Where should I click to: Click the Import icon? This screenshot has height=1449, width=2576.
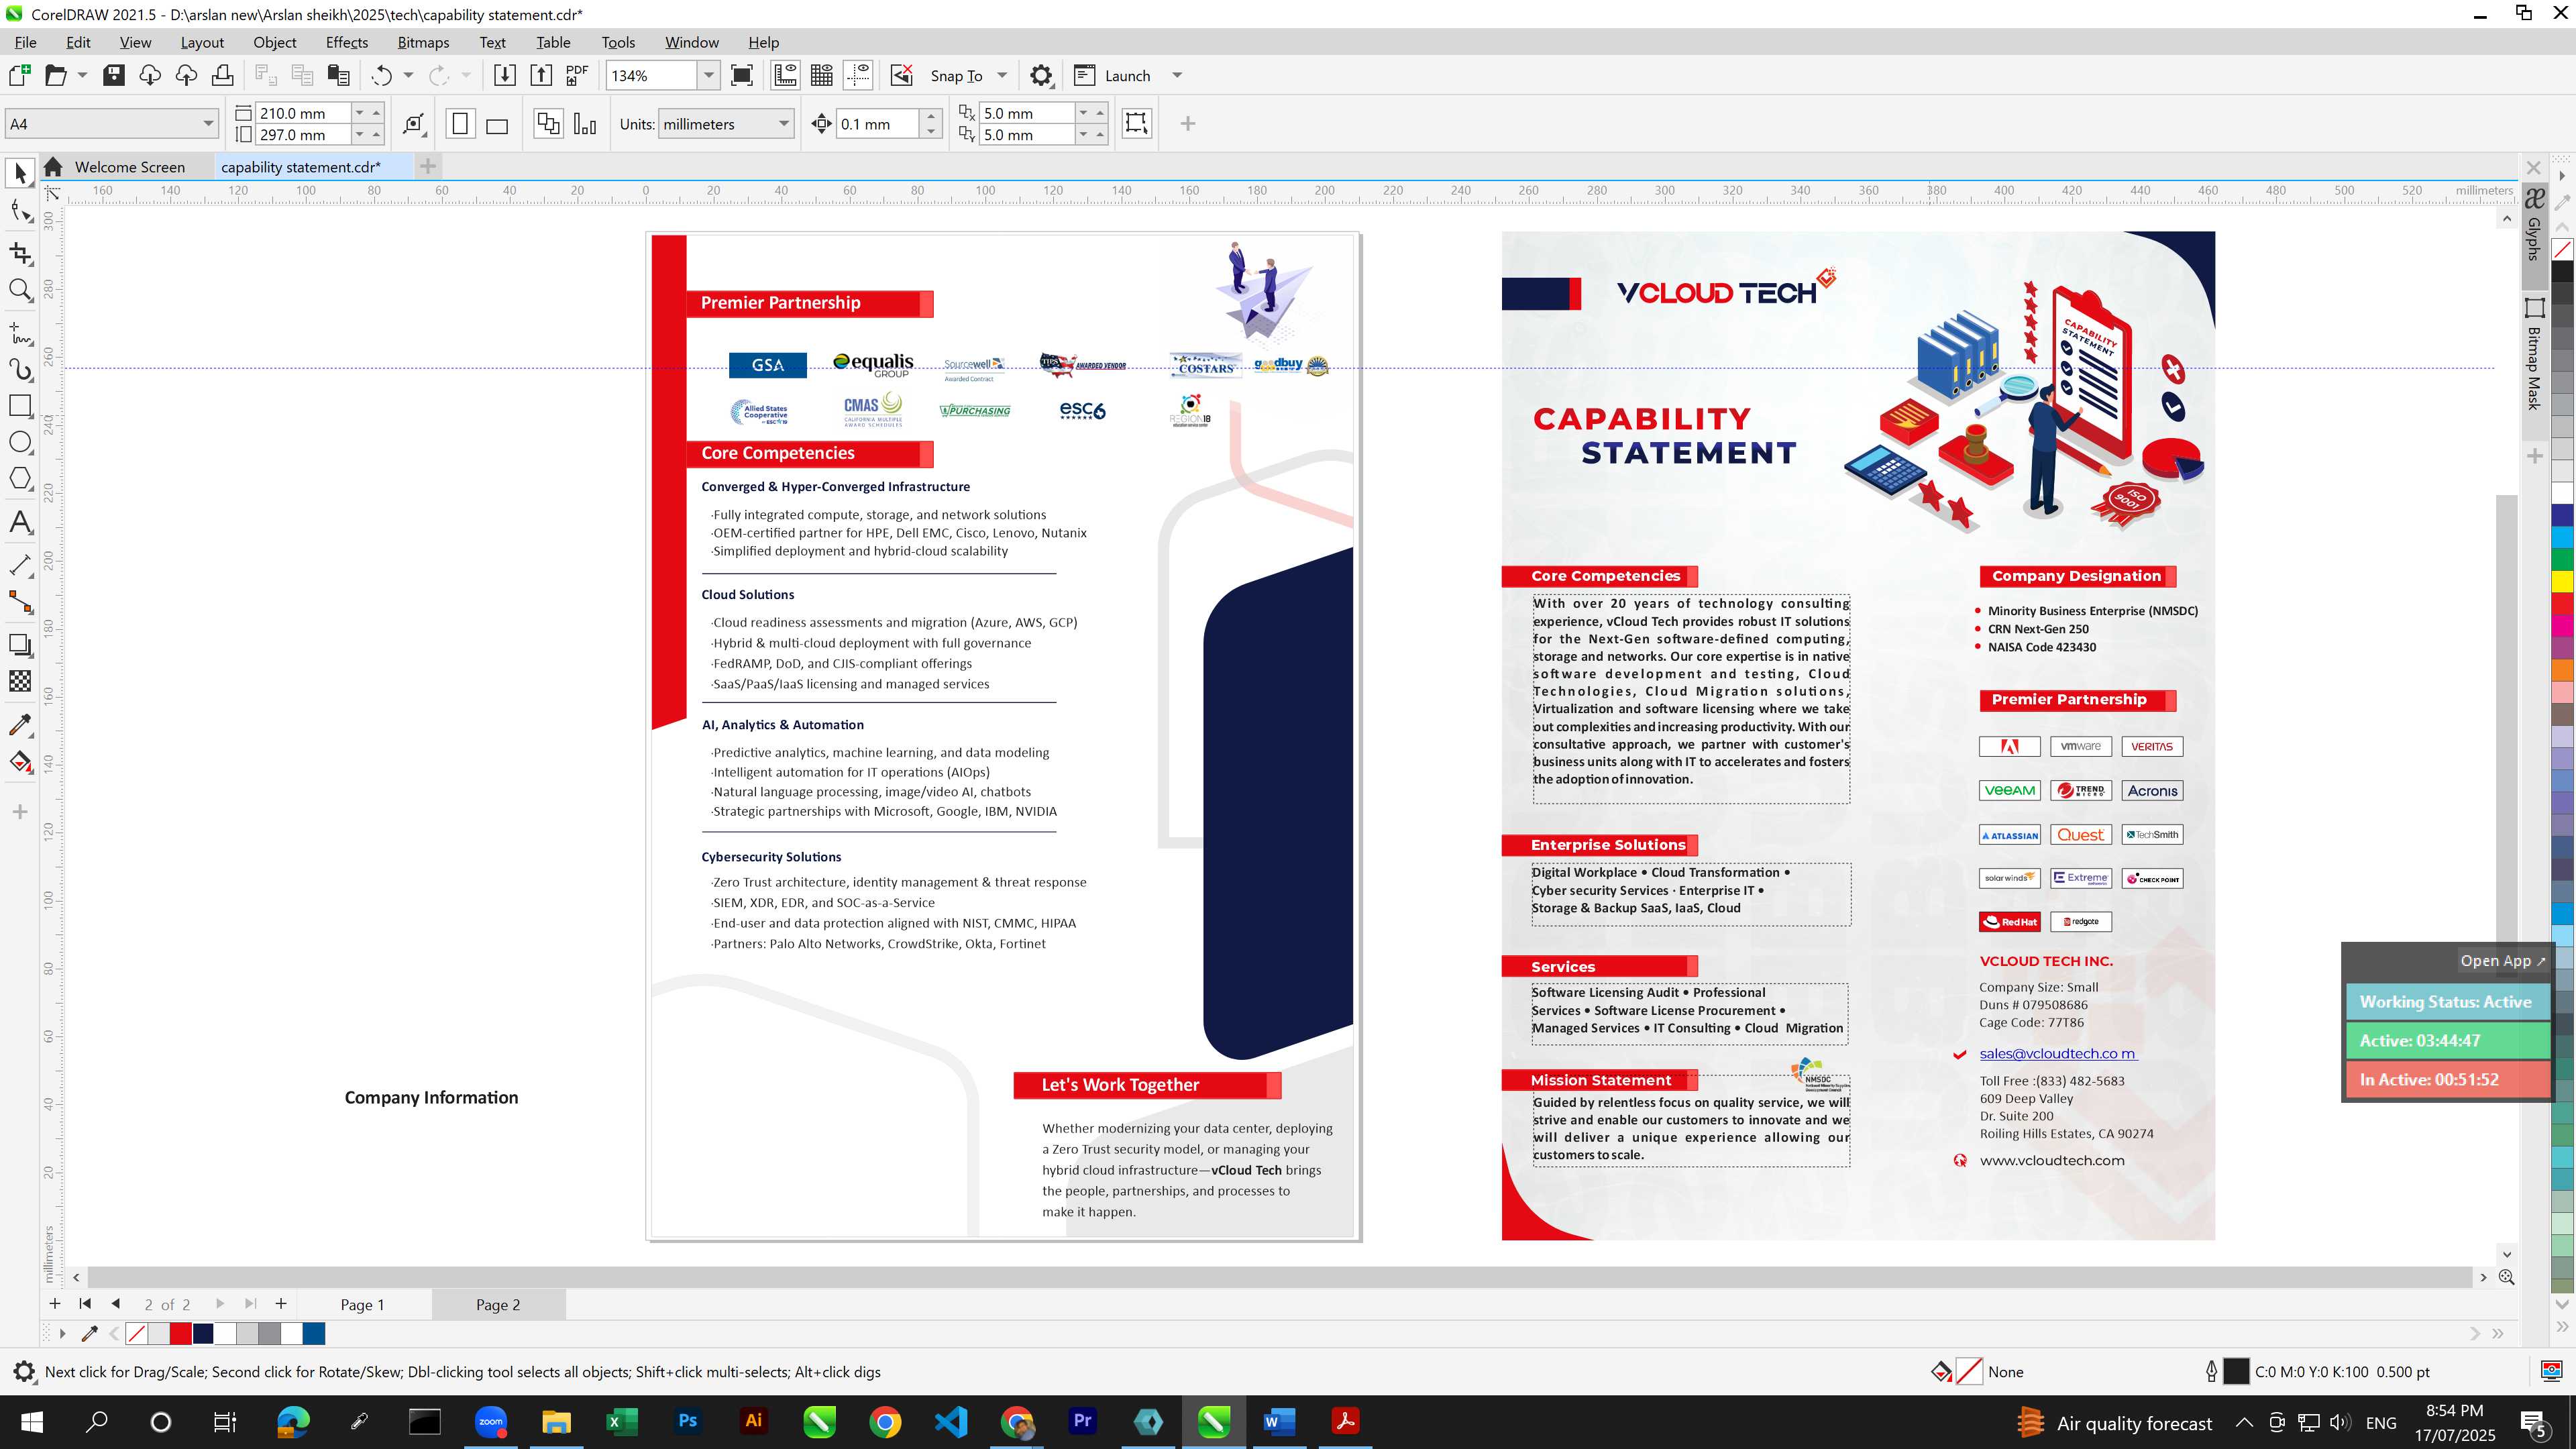click(x=505, y=75)
